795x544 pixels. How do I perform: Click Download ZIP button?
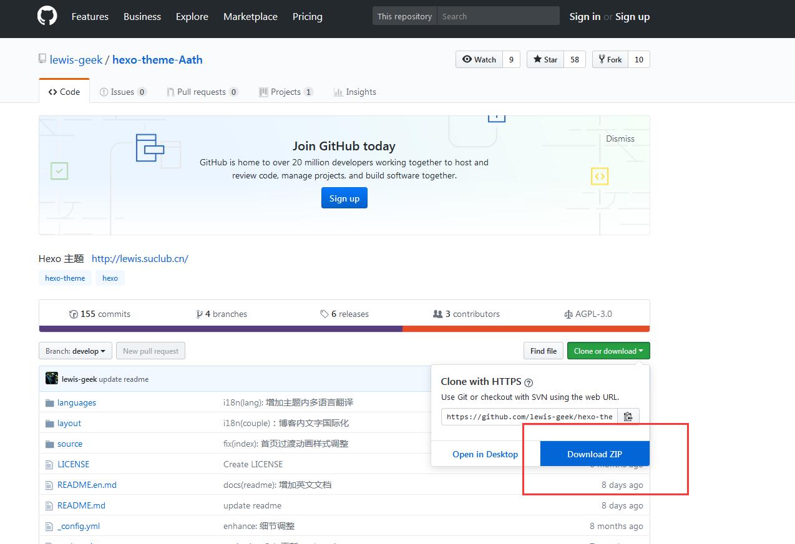(x=595, y=454)
